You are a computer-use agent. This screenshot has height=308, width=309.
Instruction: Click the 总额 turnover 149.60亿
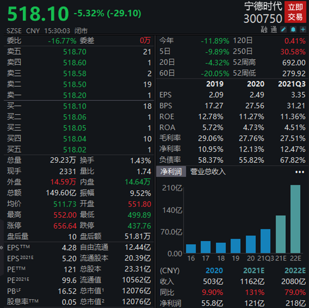click(61, 193)
